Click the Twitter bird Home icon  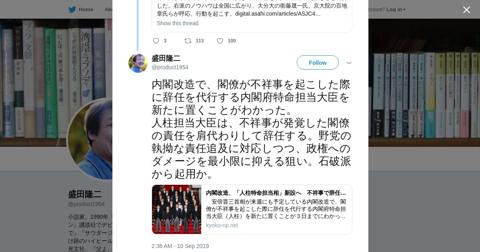pos(72,10)
